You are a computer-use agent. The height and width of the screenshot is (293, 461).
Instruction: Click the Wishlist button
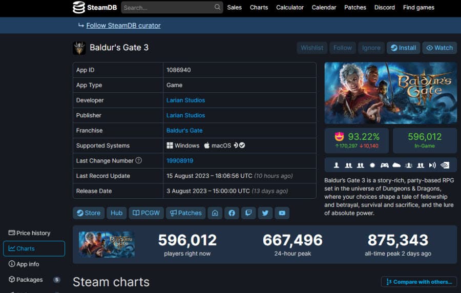click(312, 48)
